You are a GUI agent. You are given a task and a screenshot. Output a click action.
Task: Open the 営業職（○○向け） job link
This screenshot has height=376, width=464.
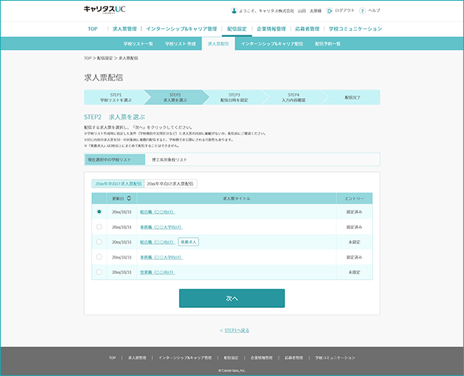pyautogui.click(x=157, y=272)
